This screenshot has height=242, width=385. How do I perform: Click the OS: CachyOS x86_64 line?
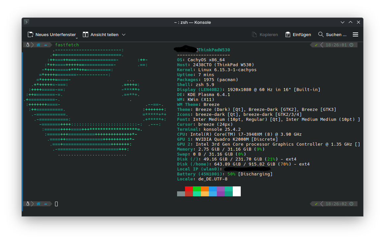(x=201, y=60)
